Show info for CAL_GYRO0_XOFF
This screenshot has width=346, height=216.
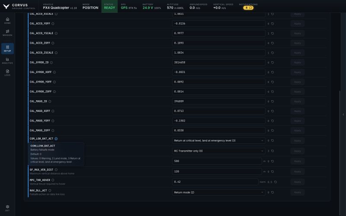point(54,72)
